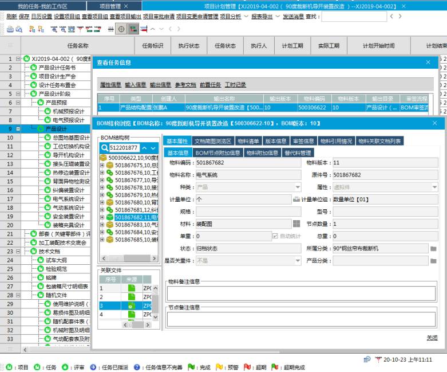Viewport: 447px width, 372px height.
Task: Open the 种类 dropdown
Action: [x=298, y=187]
